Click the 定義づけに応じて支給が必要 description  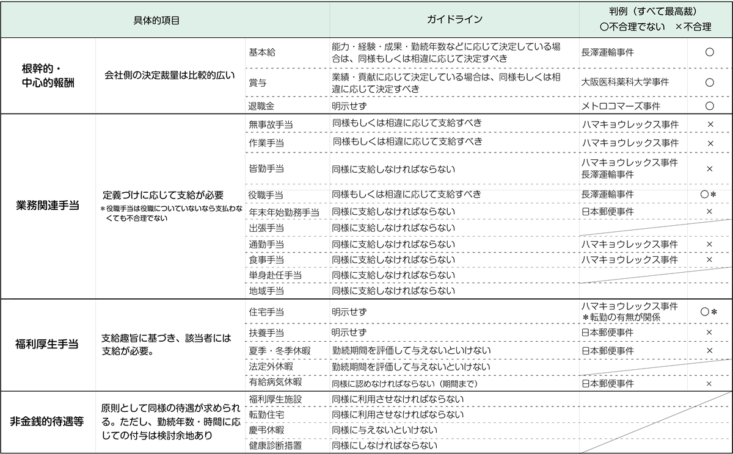tap(162, 195)
